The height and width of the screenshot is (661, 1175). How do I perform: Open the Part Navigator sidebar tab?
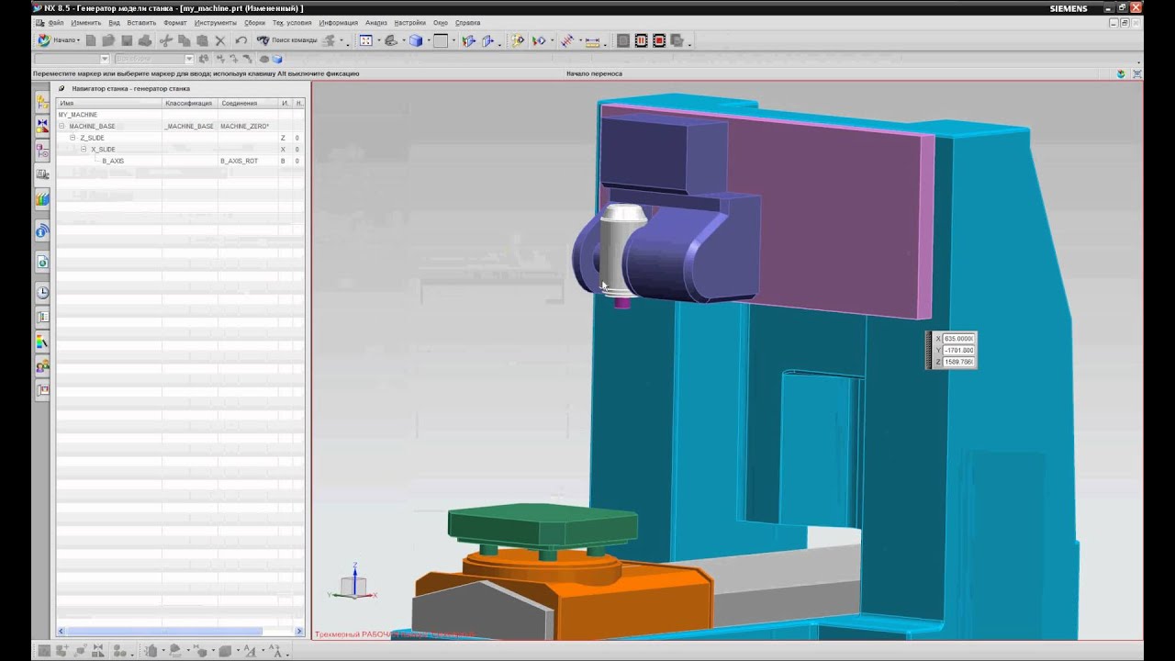tap(42, 150)
